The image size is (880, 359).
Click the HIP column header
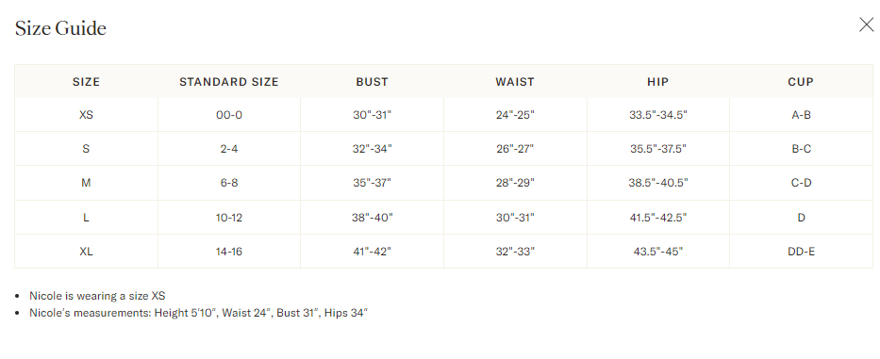click(657, 82)
